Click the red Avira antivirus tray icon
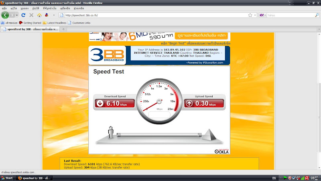The height and width of the screenshot is (181, 321). [x=307, y=178]
